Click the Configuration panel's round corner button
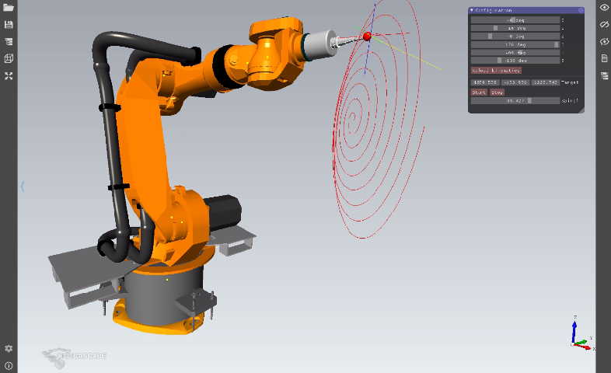 580,10
